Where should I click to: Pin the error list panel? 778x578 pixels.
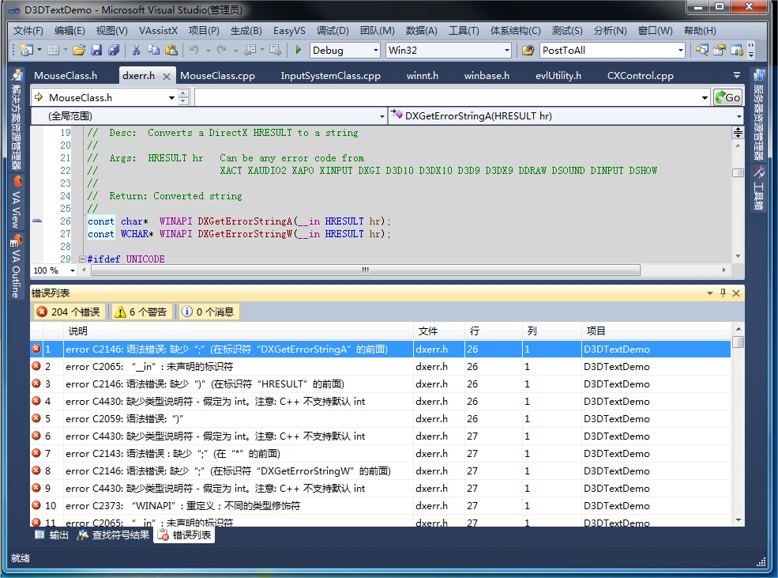tap(723, 293)
